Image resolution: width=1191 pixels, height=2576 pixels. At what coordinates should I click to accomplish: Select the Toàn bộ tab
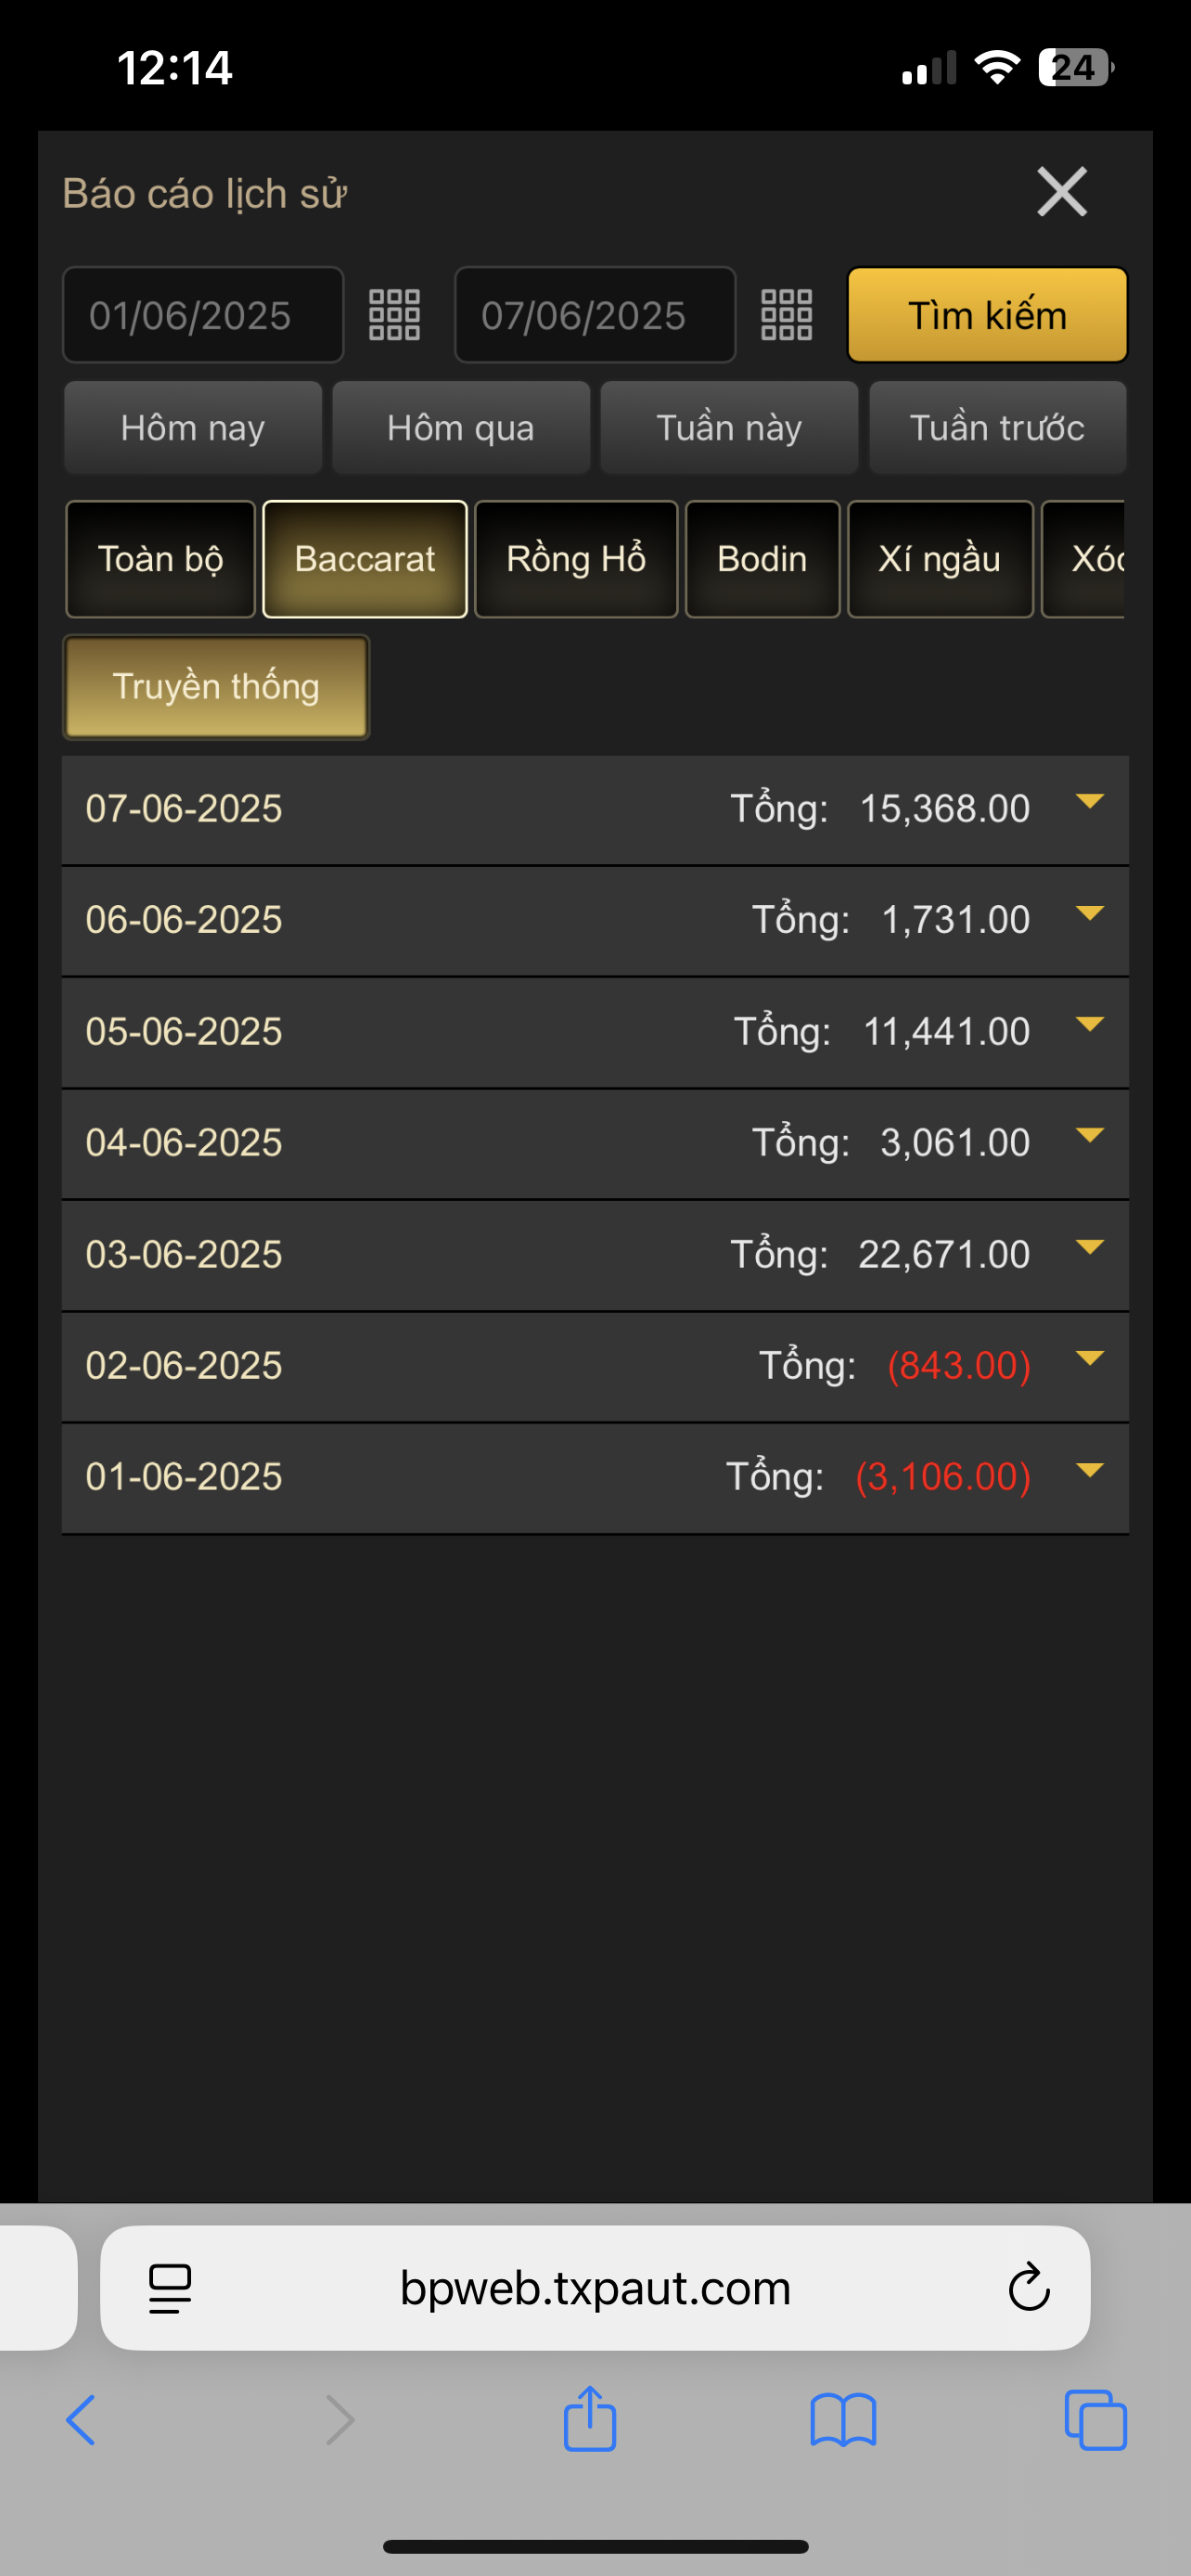click(160, 559)
